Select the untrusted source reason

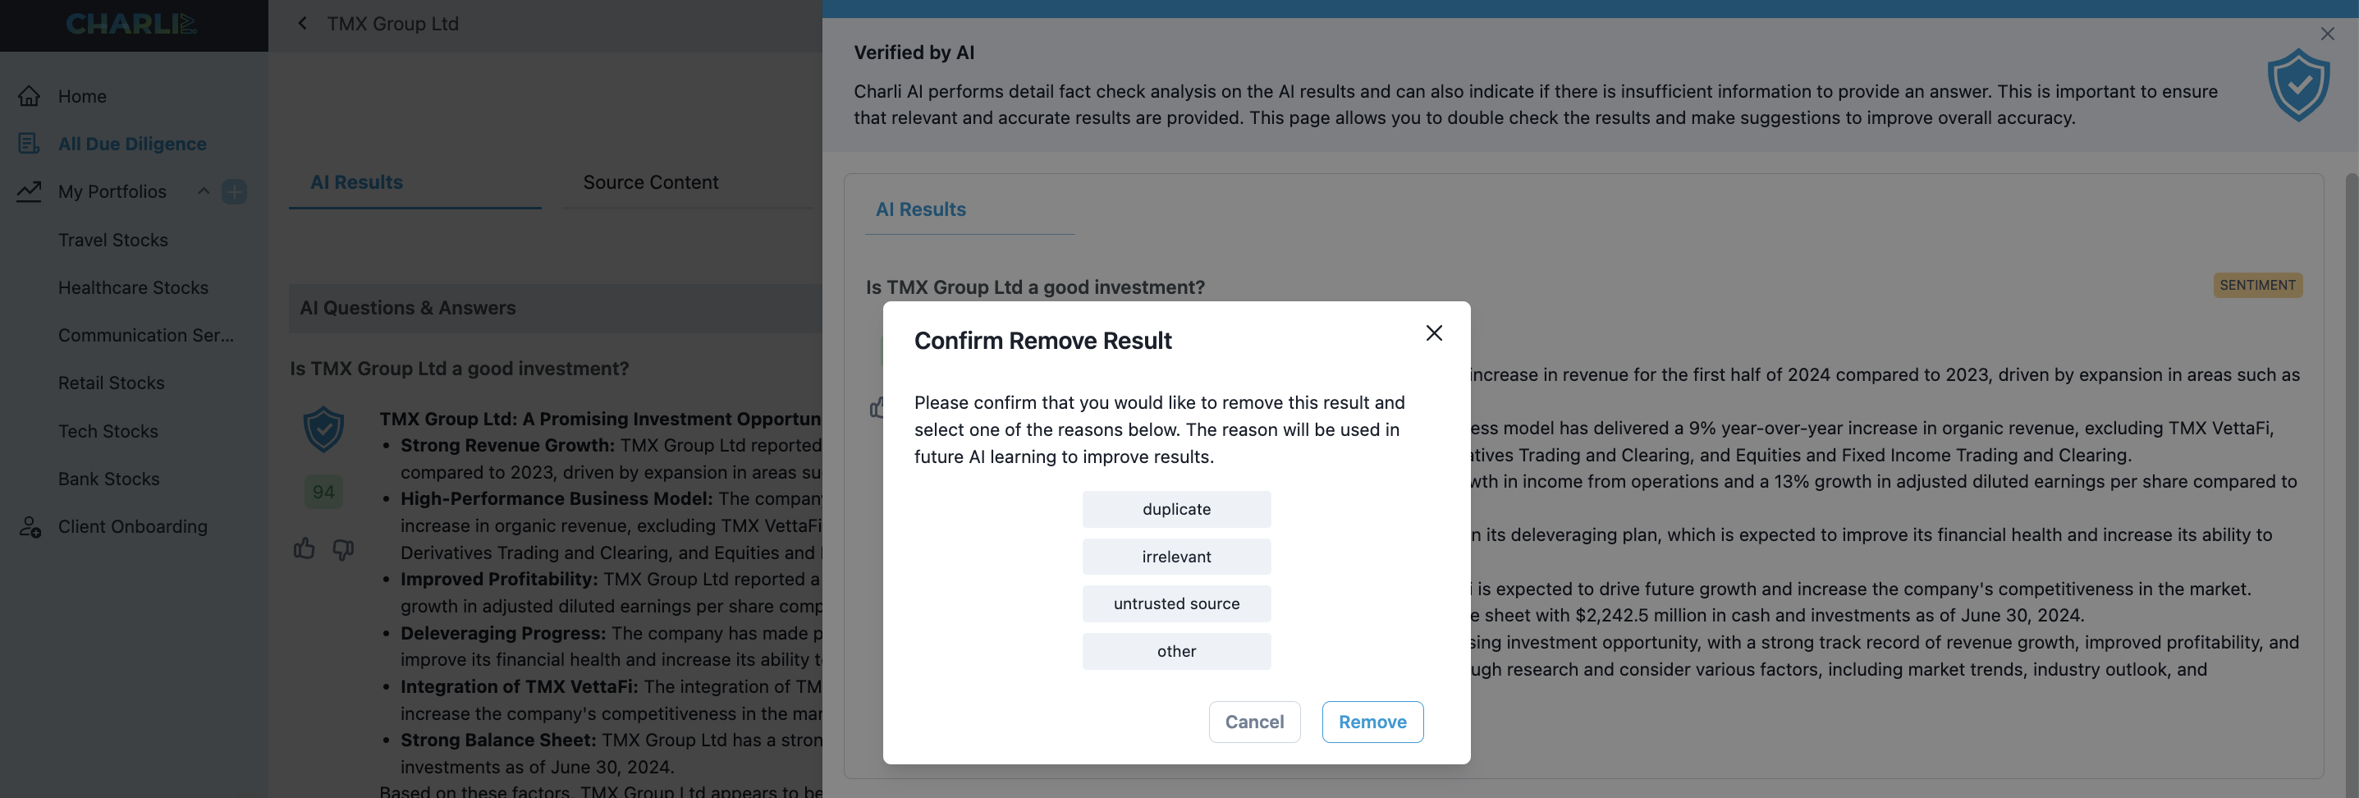point(1177,603)
